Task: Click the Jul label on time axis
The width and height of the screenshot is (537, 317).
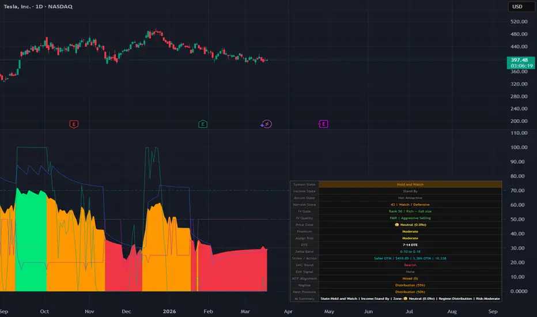Action: pos(409,311)
